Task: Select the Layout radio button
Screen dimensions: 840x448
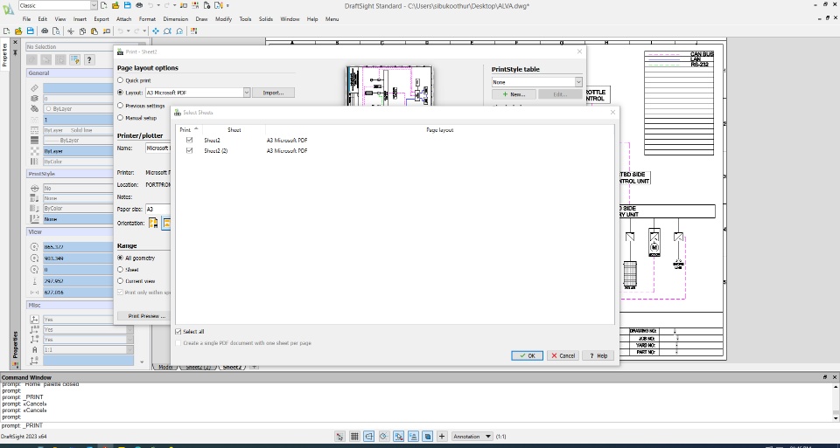Action: point(120,93)
